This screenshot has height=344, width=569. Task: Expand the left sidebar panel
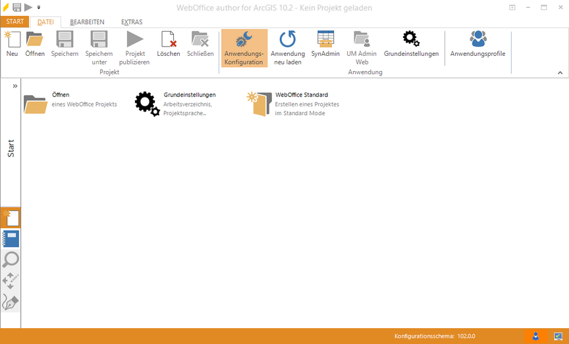[15, 86]
